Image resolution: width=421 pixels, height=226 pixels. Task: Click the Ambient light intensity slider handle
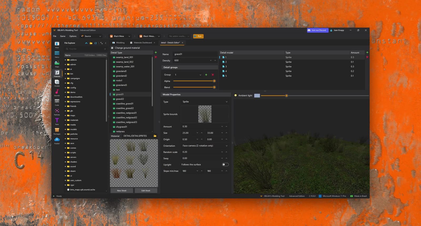(287, 96)
